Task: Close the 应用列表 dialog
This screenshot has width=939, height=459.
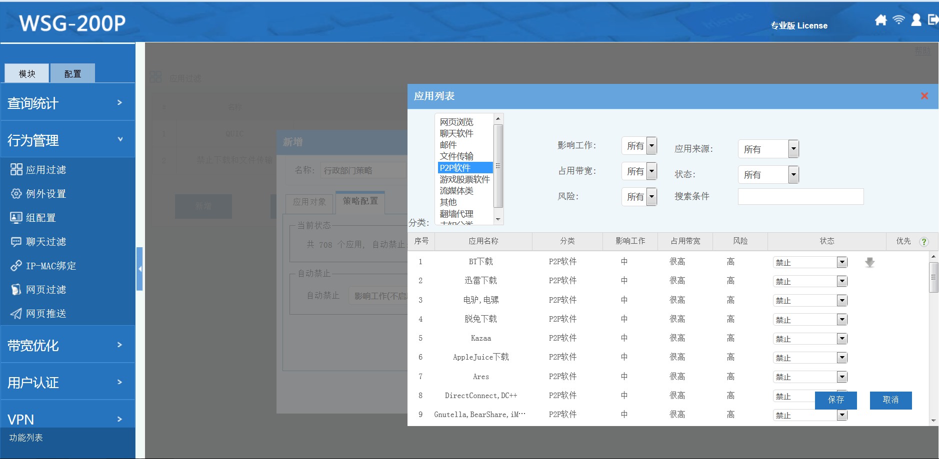Action: tap(924, 96)
